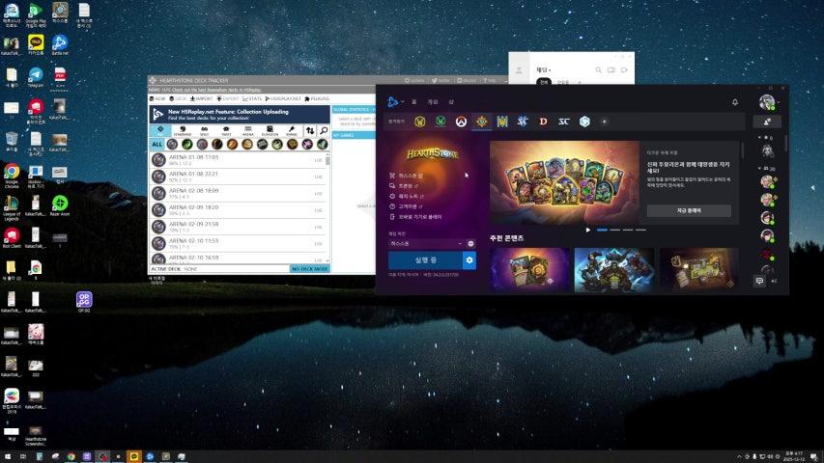Collapse the second friends group in sidebar

(x=759, y=169)
